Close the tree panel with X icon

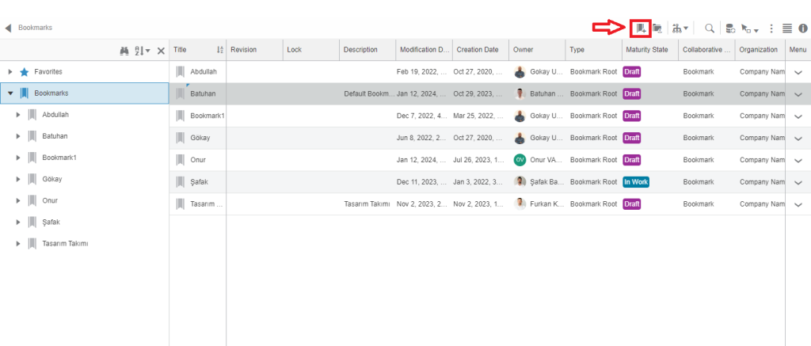(x=161, y=51)
